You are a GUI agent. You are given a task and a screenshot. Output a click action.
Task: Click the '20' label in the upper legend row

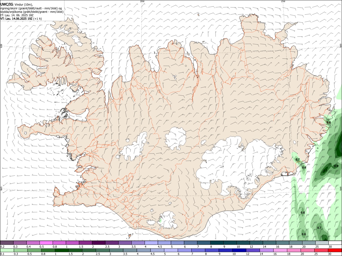click(x=304, y=247)
